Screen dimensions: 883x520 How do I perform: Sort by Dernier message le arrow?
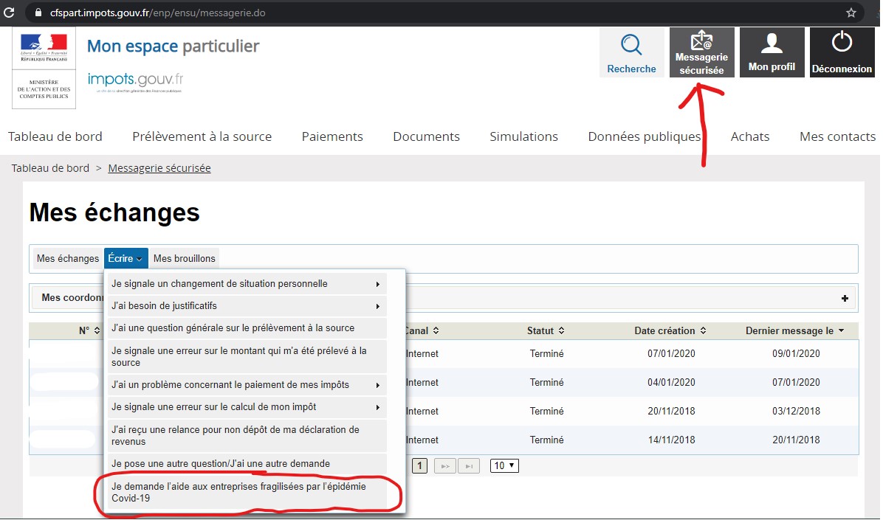(842, 330)
